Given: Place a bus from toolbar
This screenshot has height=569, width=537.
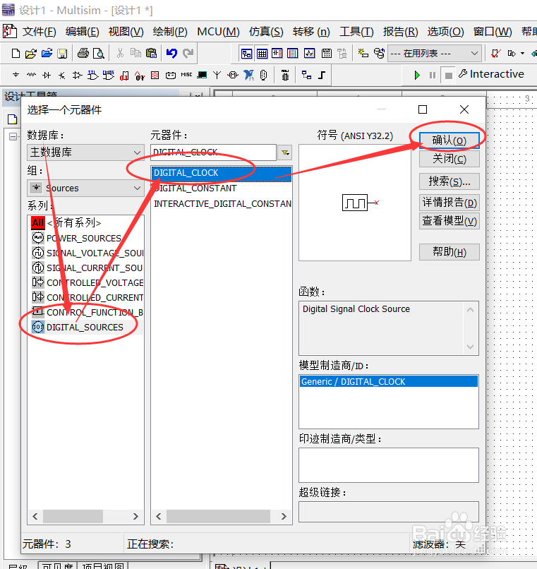Looking at the screenshot, I should (x=322, y=75).
